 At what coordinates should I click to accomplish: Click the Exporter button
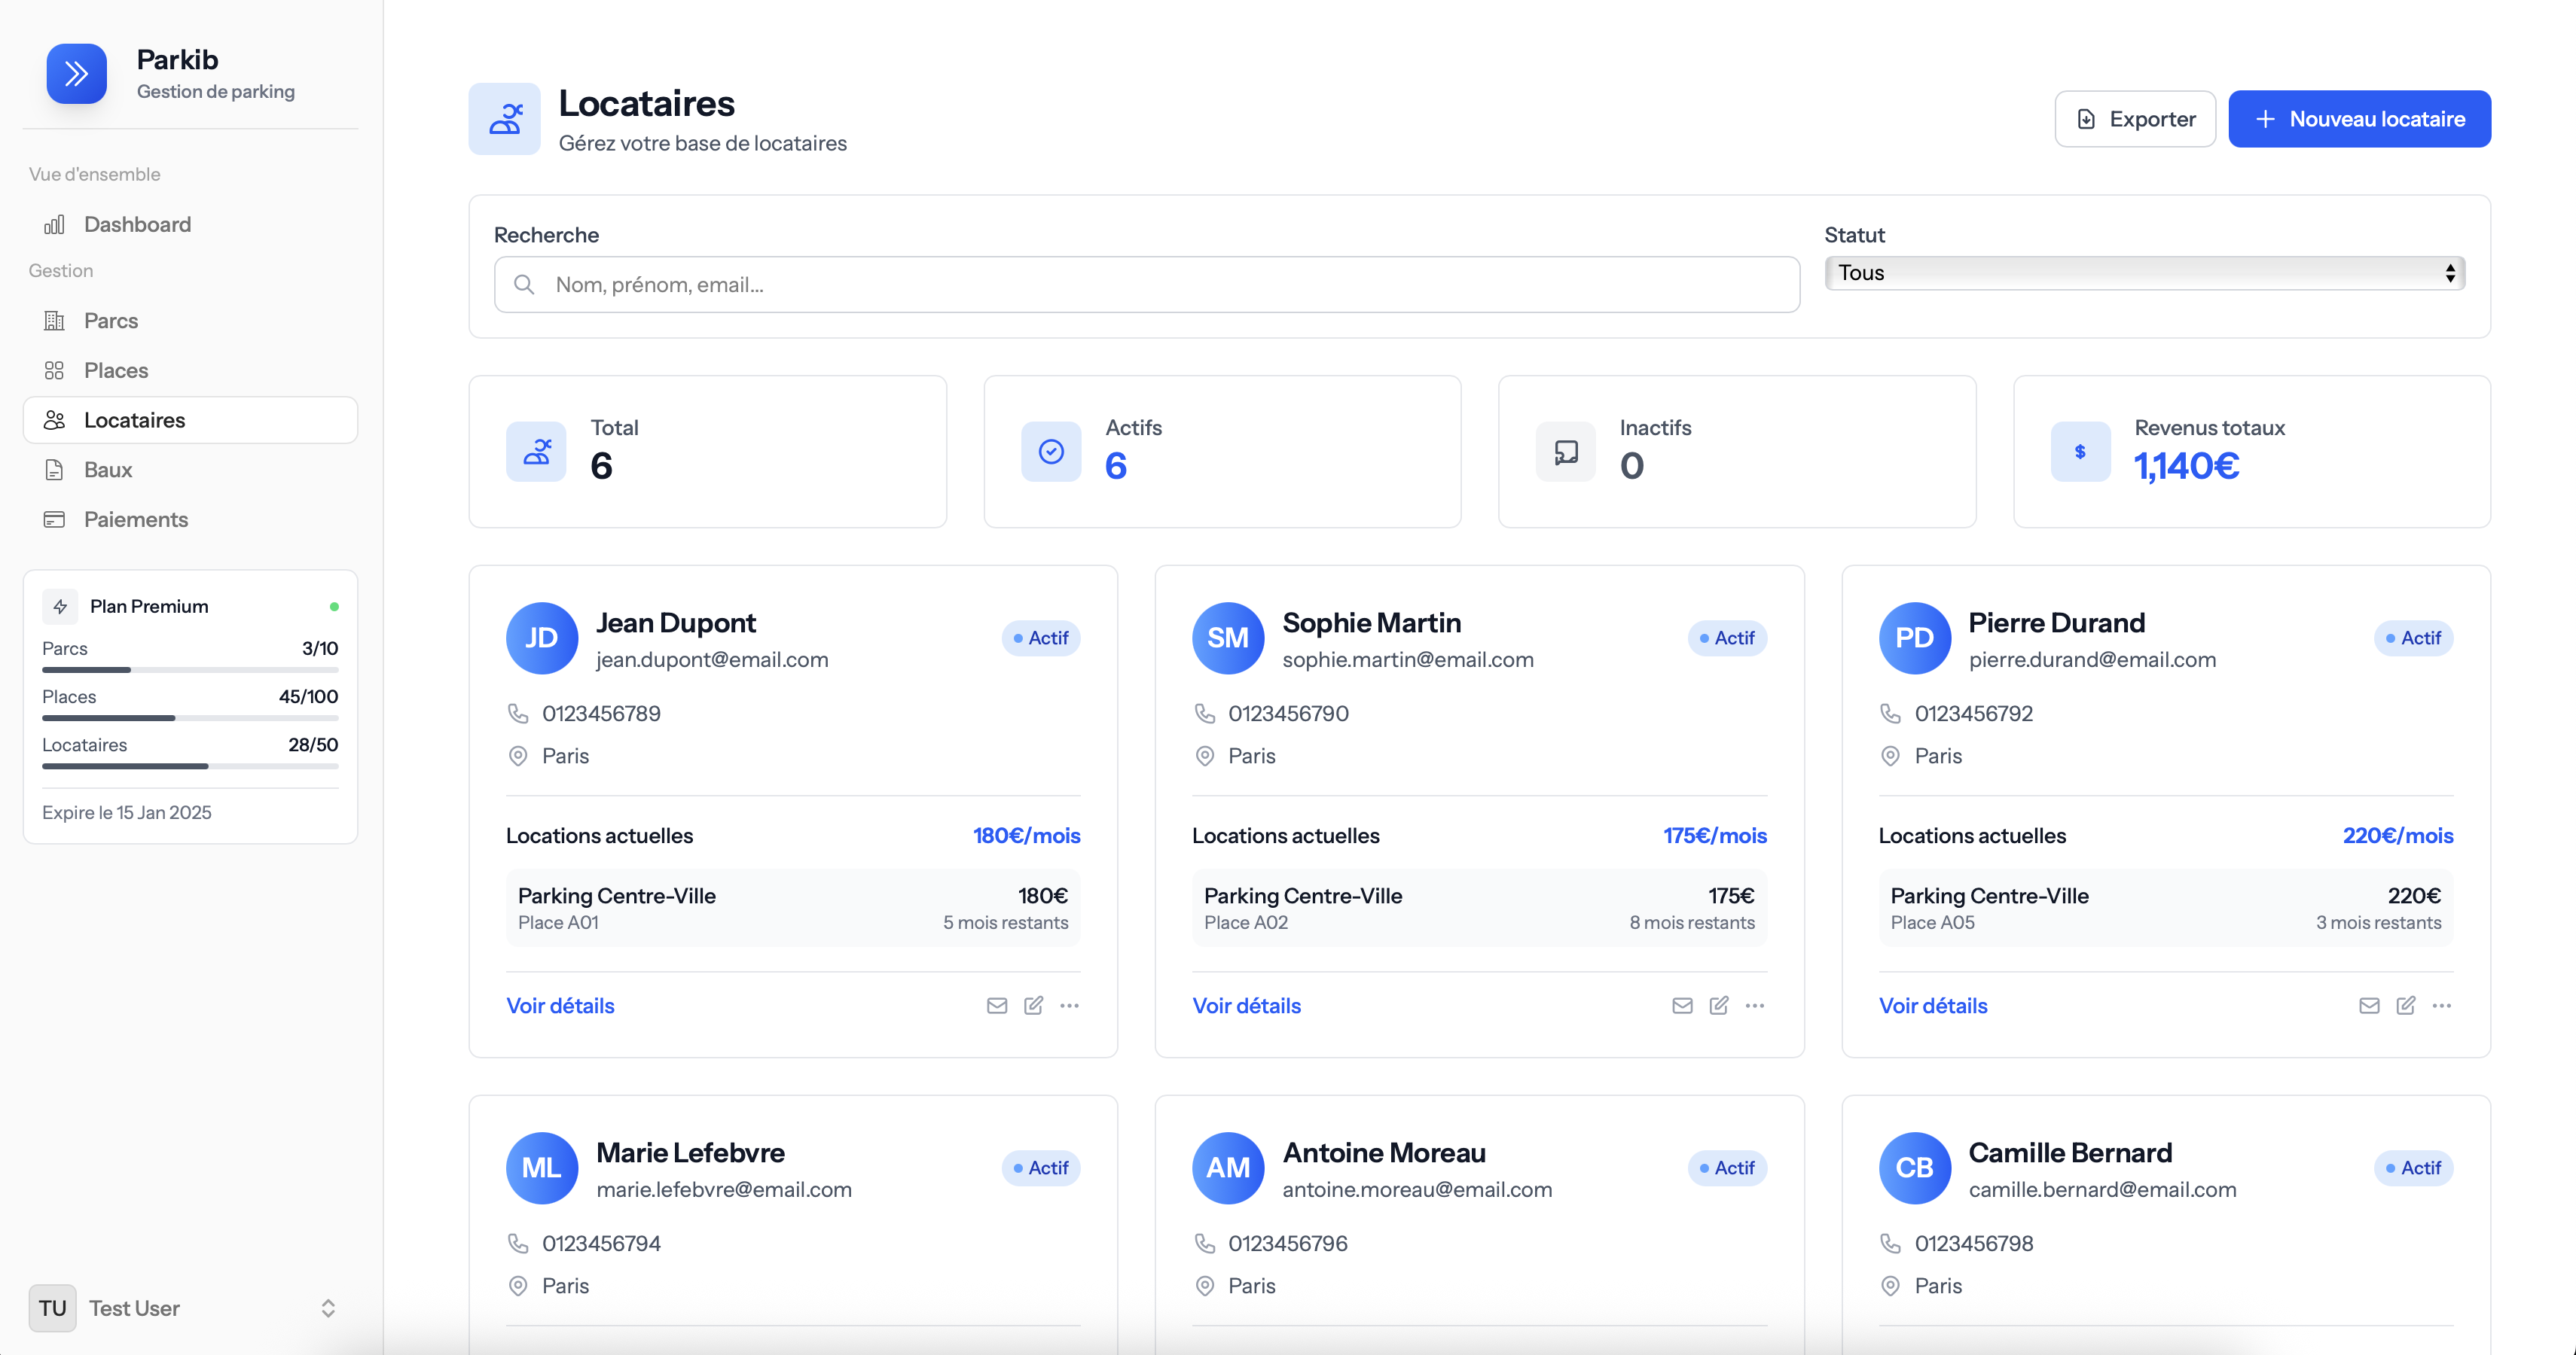point(2134,119)
